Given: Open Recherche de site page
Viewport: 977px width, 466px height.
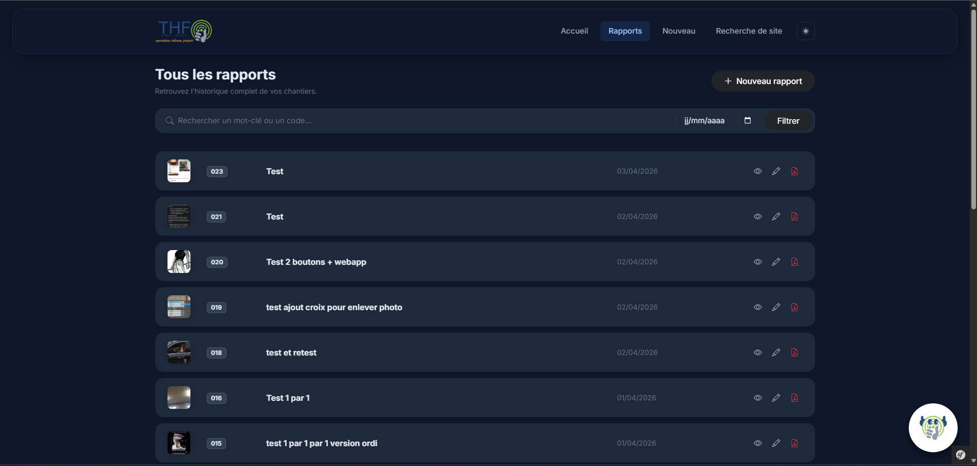Looking at the screenshot, I should tap(748, 31).
